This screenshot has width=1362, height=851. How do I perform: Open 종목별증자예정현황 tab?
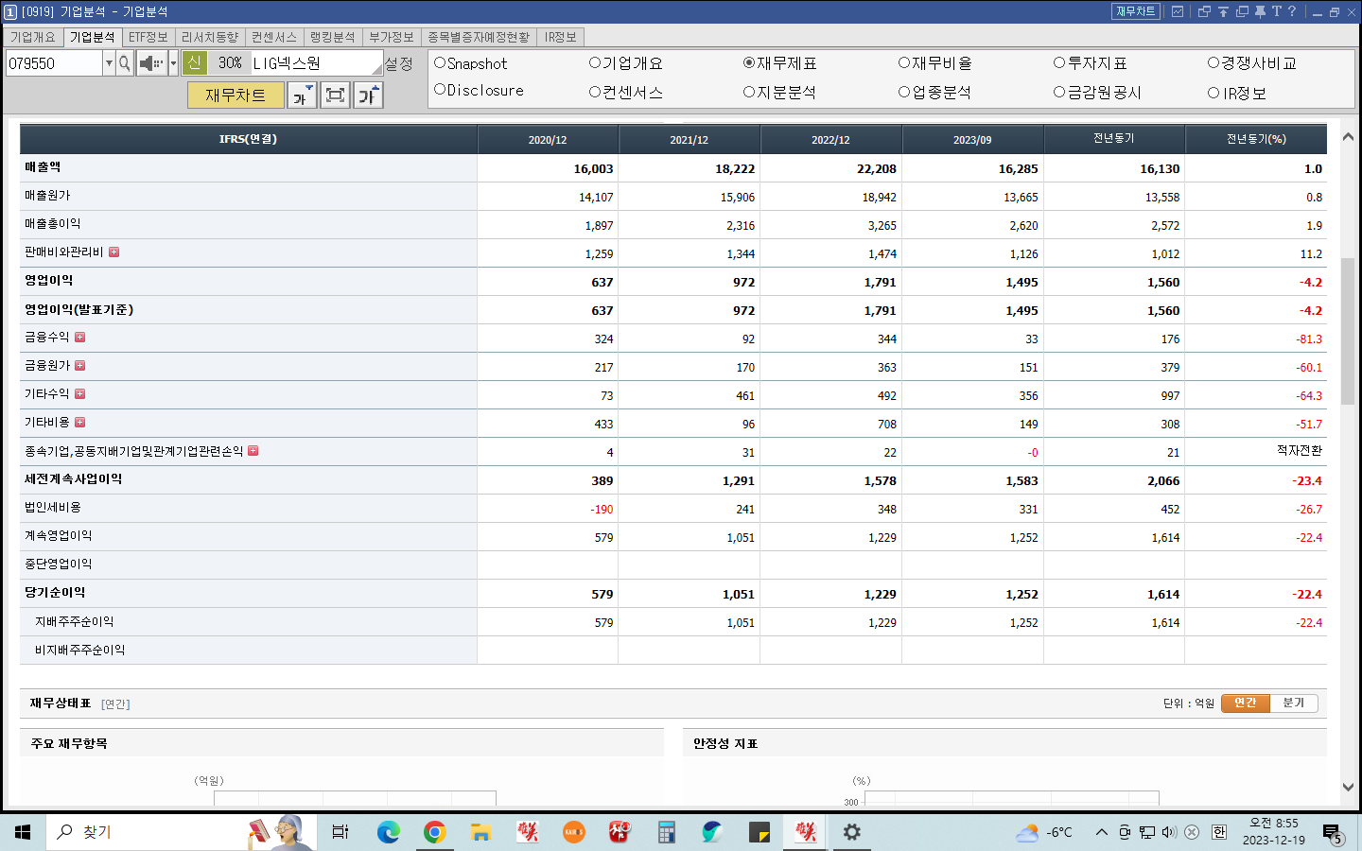point(479,37)
